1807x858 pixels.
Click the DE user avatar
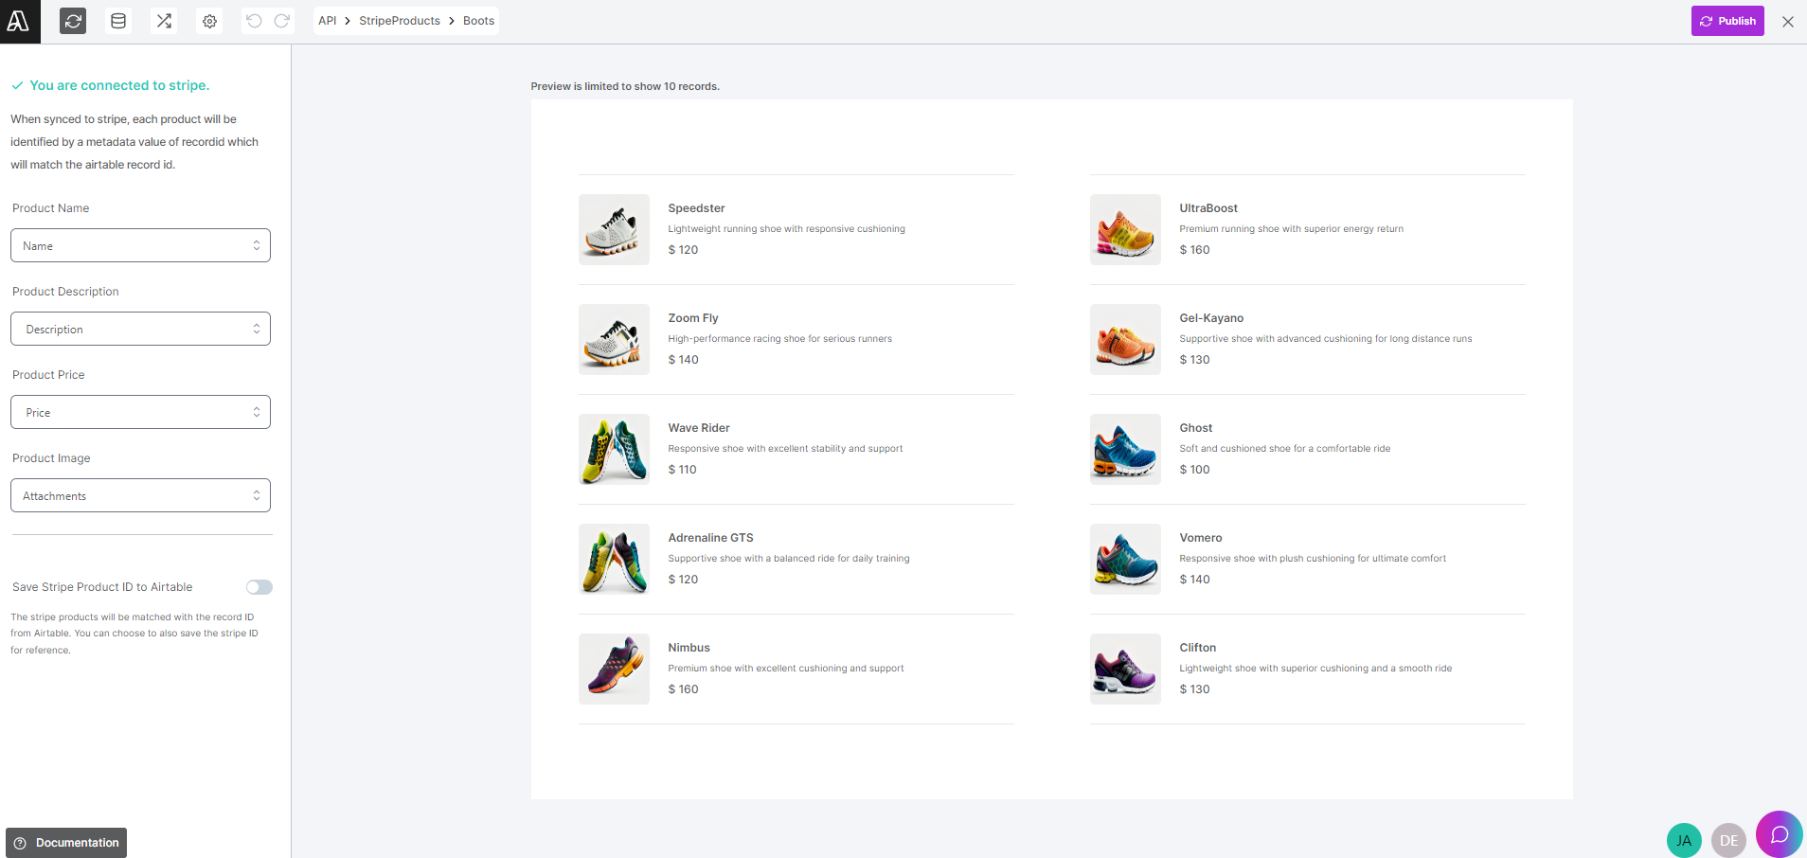click(1729, 840)
